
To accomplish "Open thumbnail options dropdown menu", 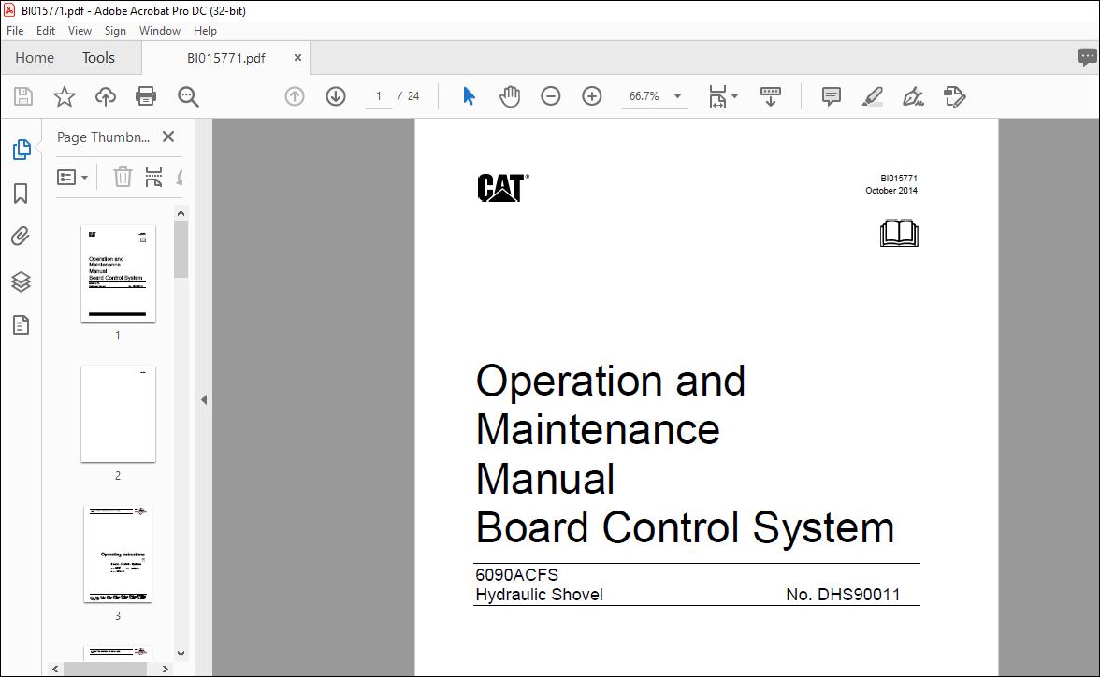I will click(72, 178).
